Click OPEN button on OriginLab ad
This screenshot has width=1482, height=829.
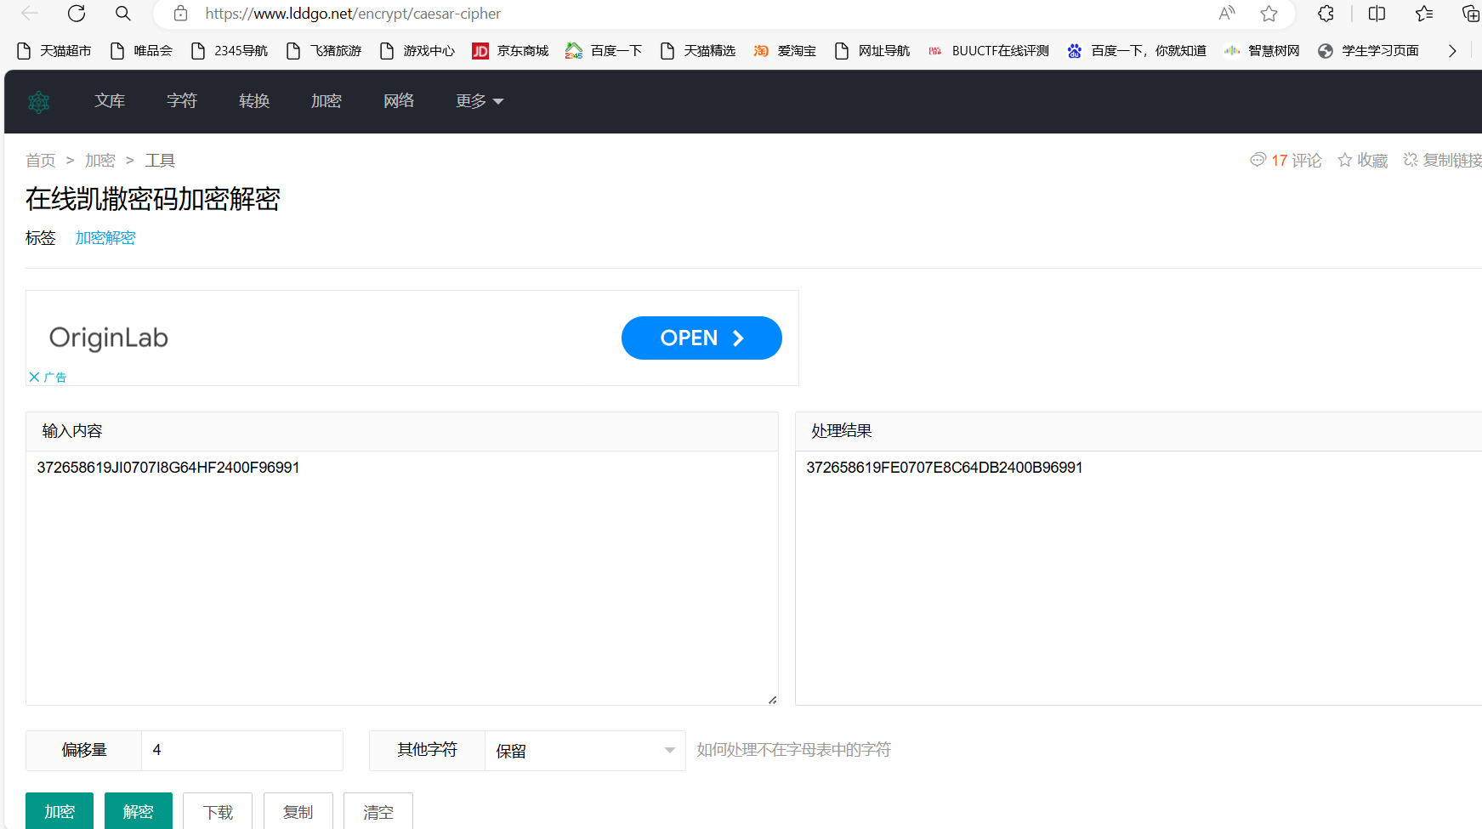701,338
